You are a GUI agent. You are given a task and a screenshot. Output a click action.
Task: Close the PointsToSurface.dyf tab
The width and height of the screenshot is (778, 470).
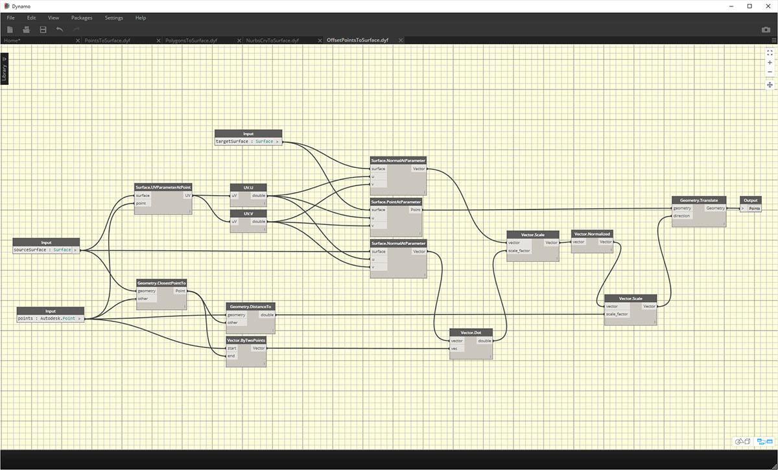(159, 40)
